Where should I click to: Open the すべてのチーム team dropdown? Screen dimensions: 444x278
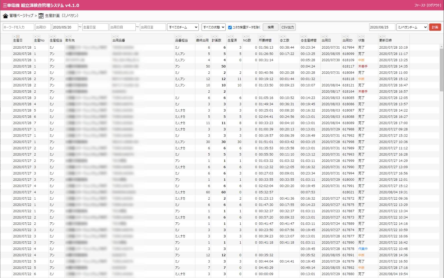pos(183,27)
